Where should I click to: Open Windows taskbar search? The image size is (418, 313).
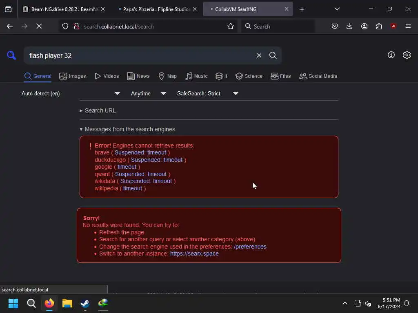pyautogui.click(x=31, y=303)
